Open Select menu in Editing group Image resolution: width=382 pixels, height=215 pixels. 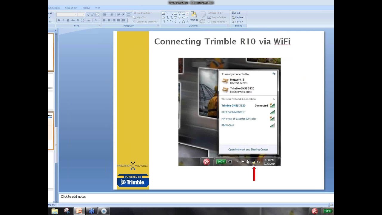(x=238, y=22)
